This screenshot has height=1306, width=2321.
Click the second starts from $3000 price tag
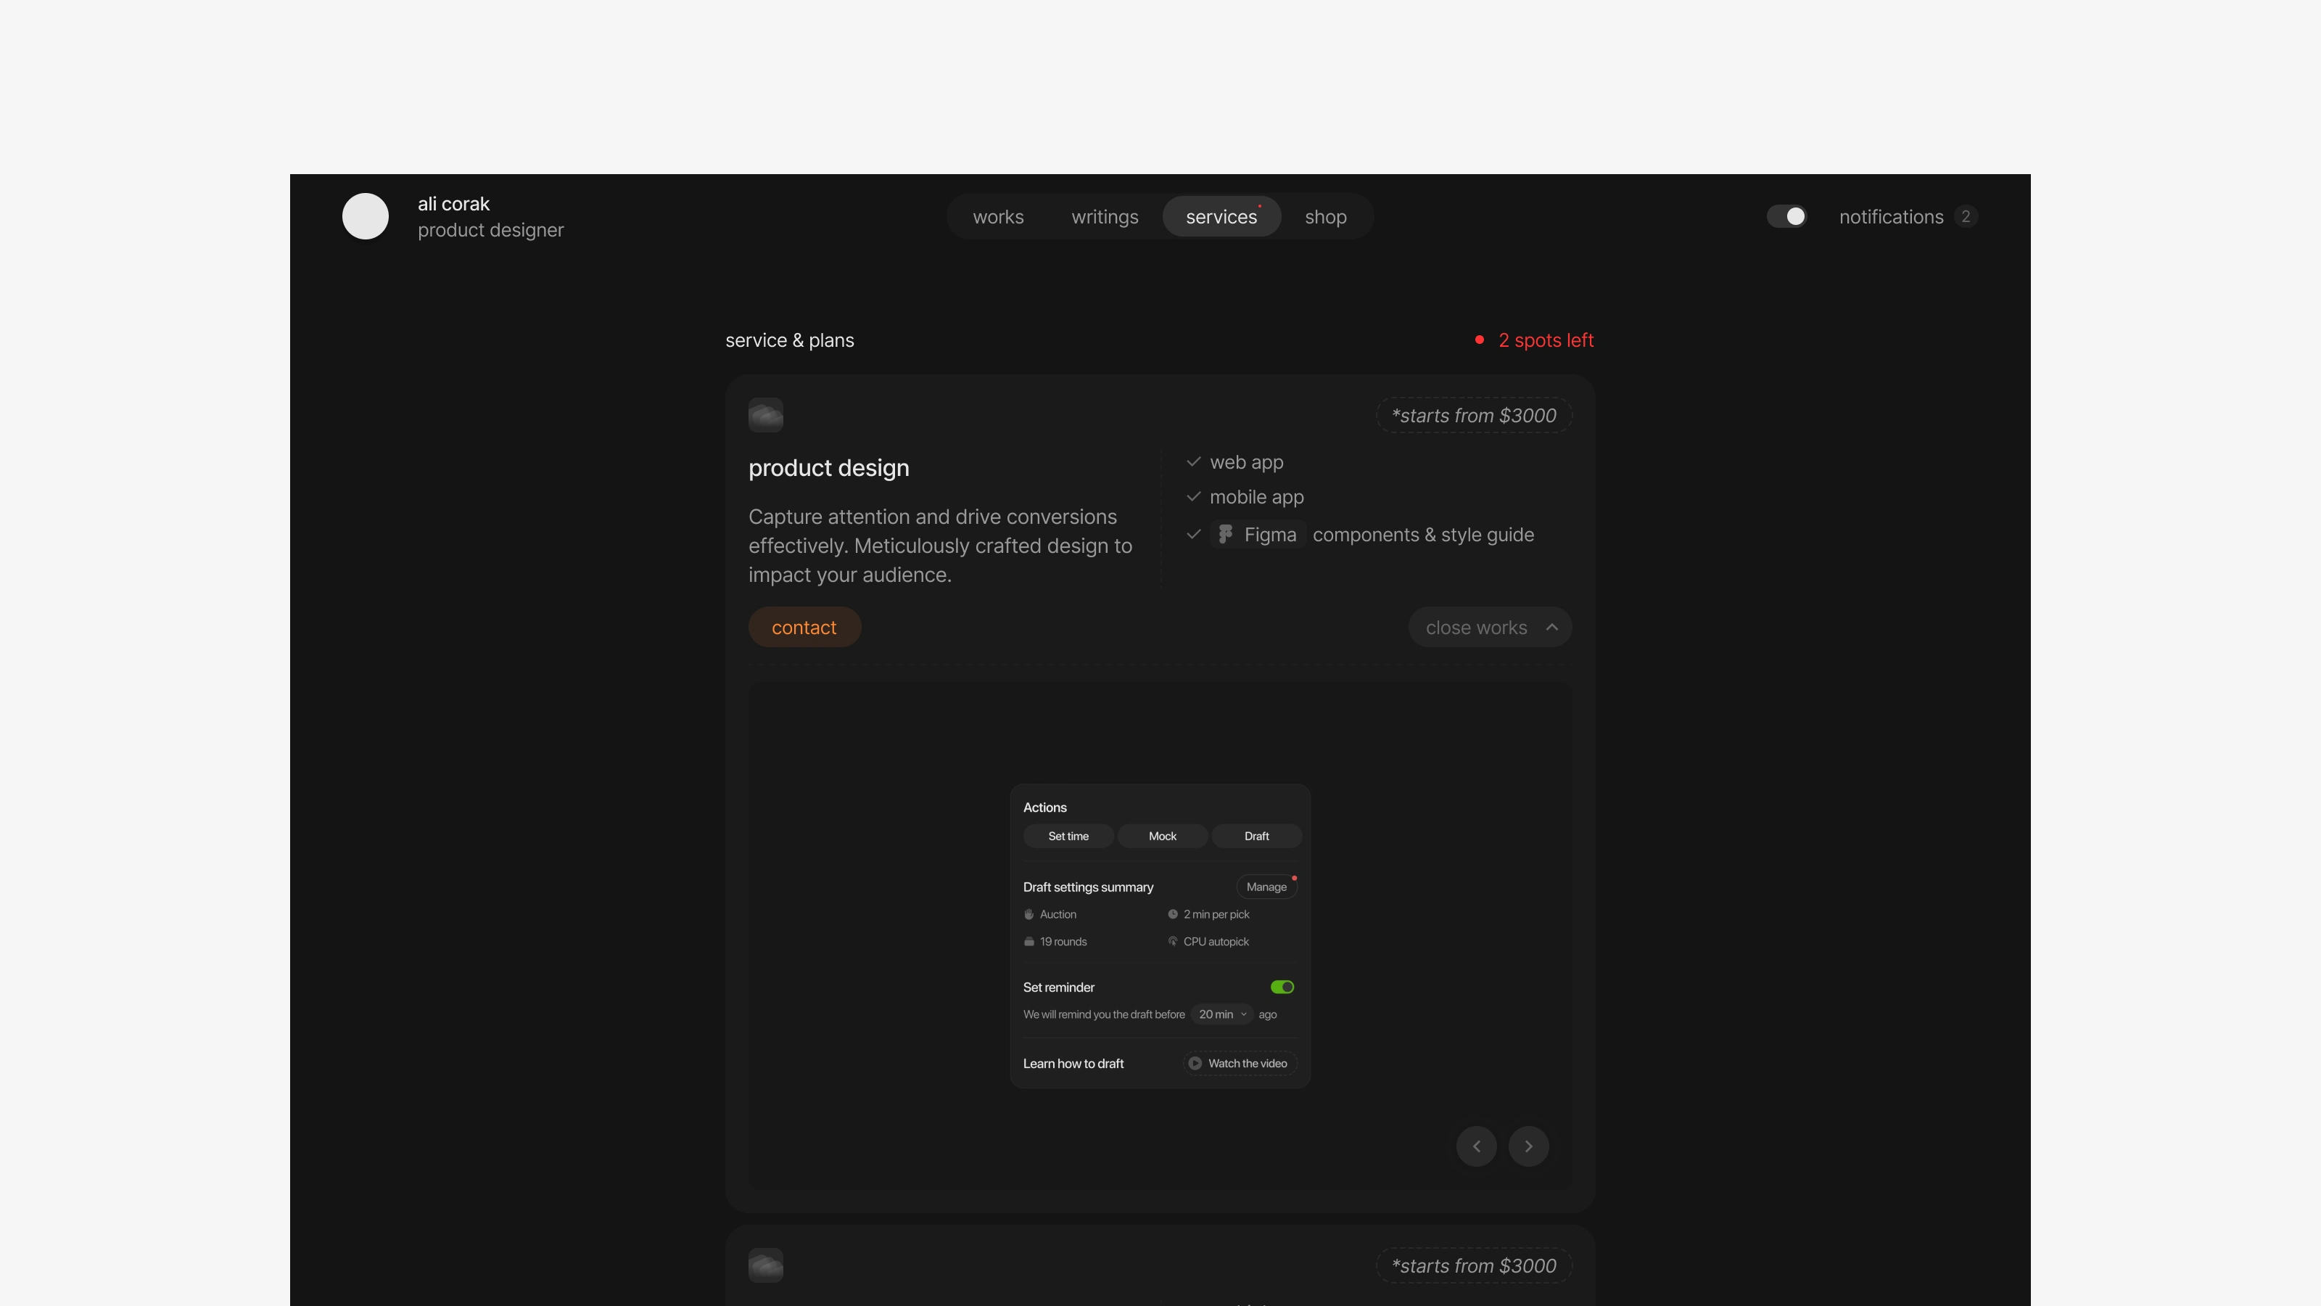pos(1473,1265)
